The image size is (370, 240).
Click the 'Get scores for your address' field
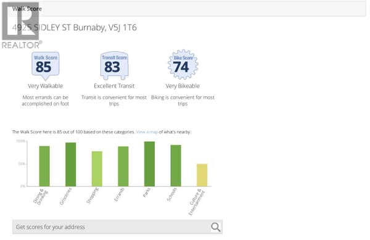[117, 227]
